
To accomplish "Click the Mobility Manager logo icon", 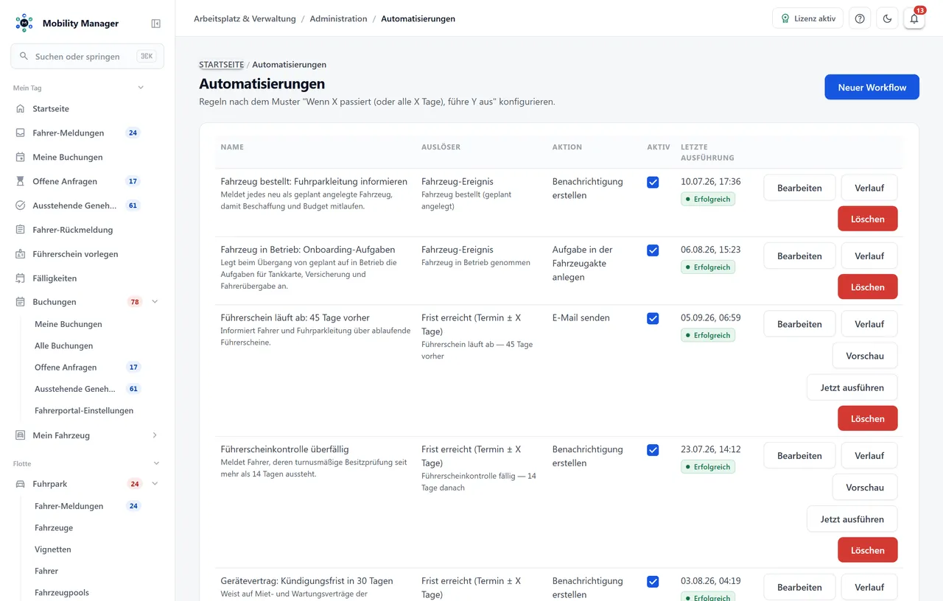I will [x=24, y=23].
